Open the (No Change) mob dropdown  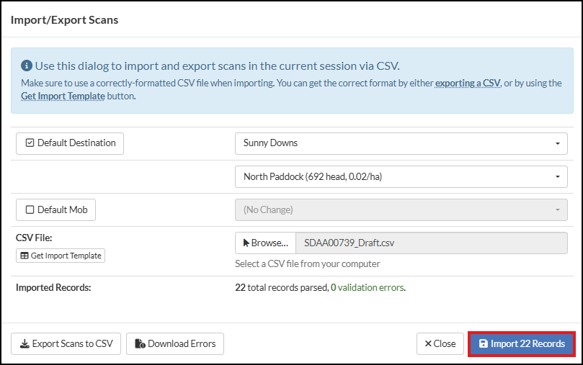(x=401, y=210)
